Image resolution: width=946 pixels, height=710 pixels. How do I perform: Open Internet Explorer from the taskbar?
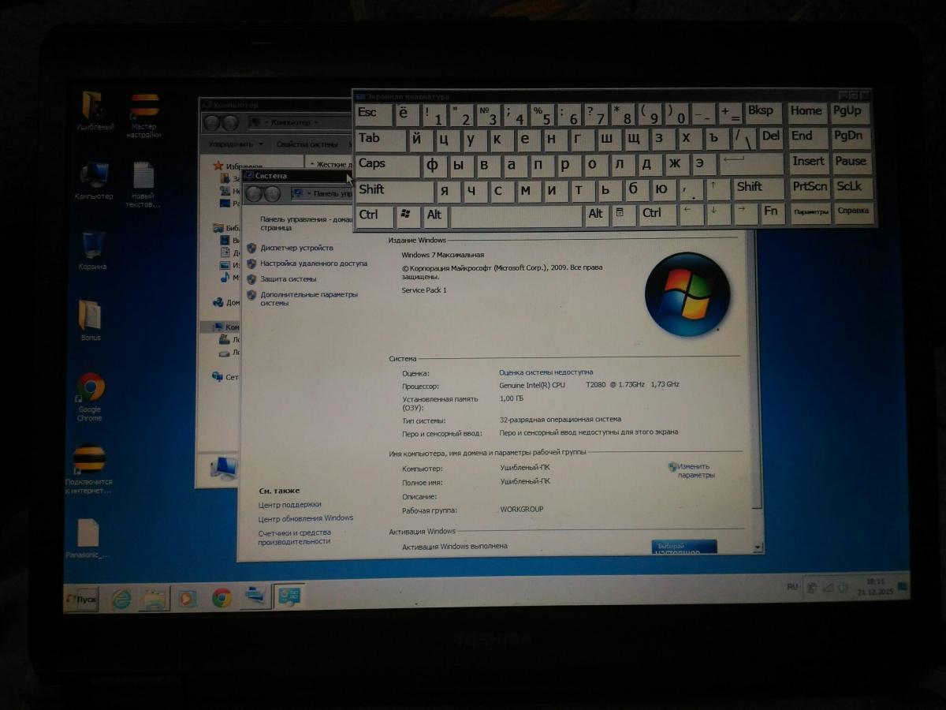[121, 599]
